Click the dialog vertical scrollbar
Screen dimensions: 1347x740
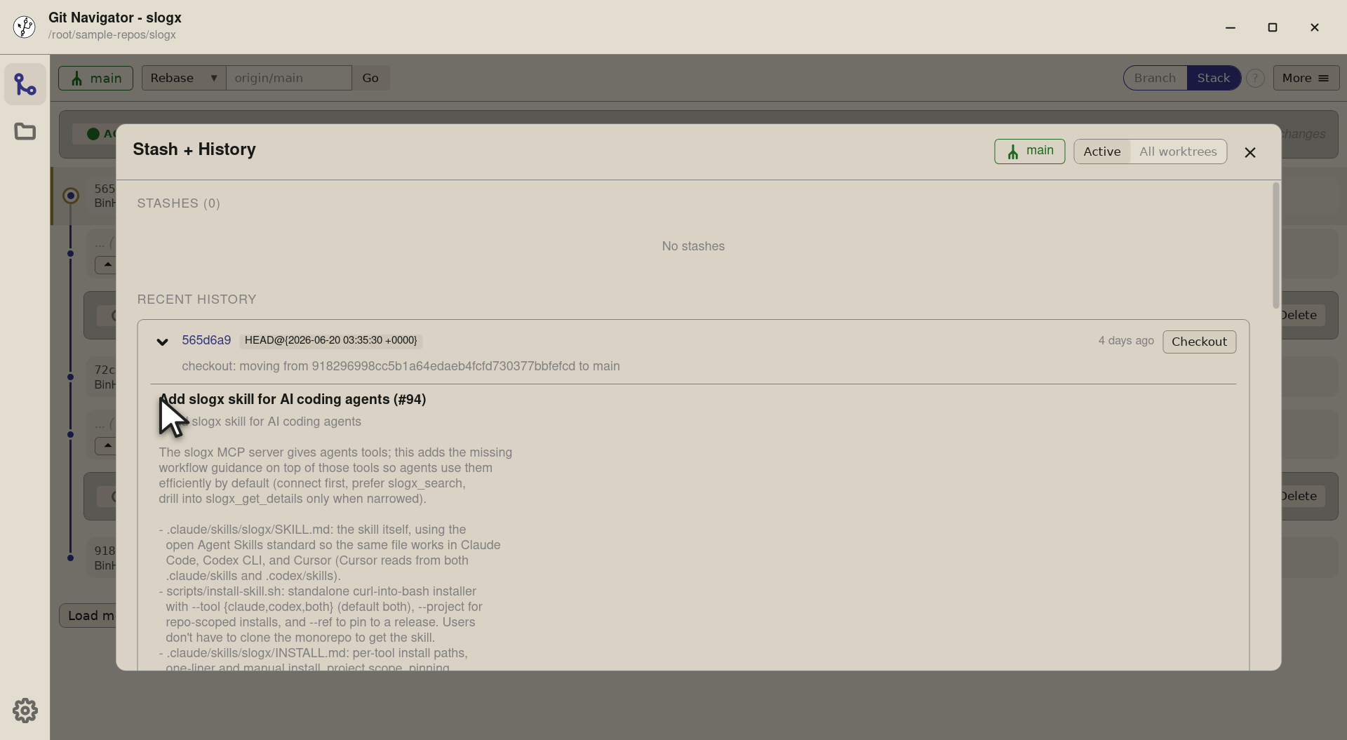[x=1275, y=245]
